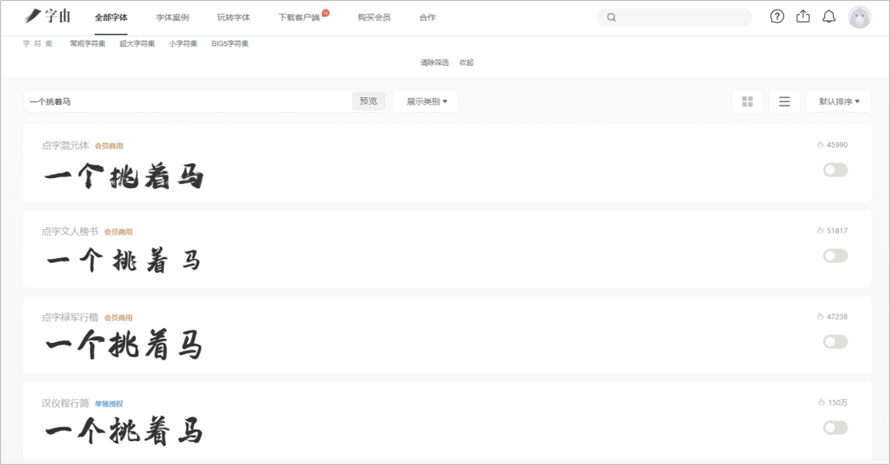Viewport: 890px width, 465px height.
Task: Toggle the switch for 点字禄军行楷
Action: click(836, 342)
